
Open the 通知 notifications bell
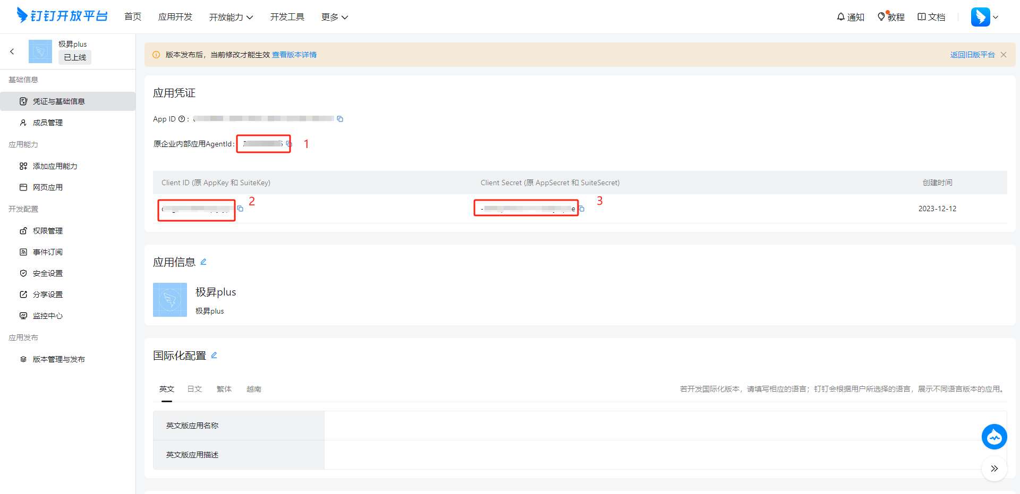(851, 17)
